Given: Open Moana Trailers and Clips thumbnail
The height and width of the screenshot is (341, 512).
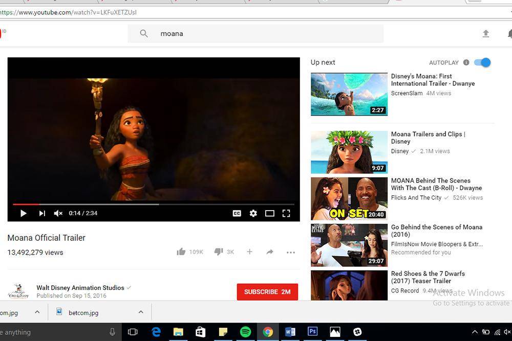Looking at the screenshot, I should [349, 152].
